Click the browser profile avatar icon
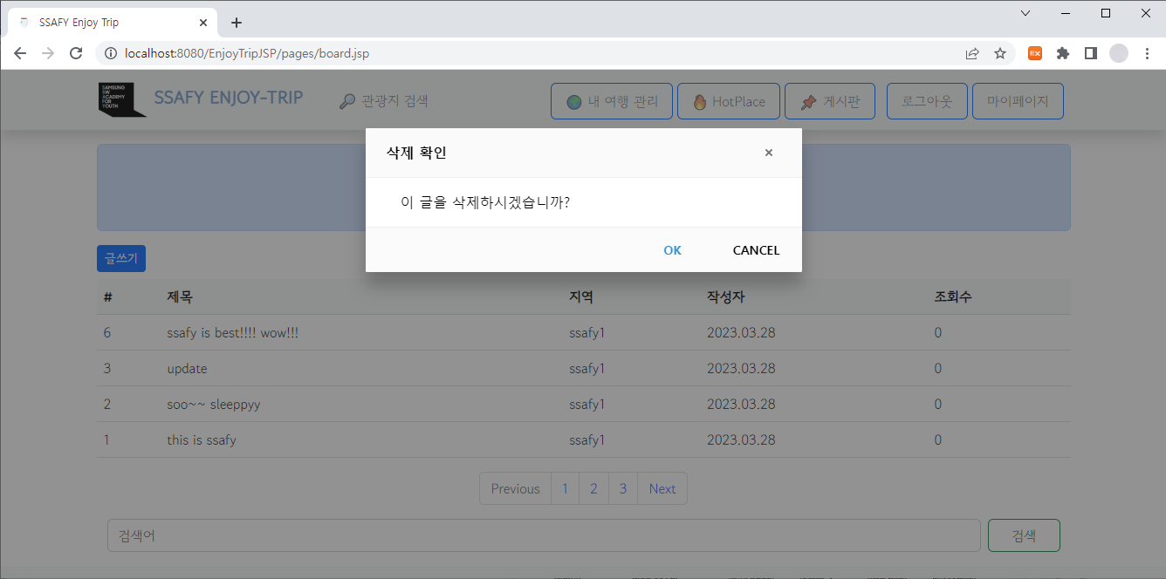This screenshot has width=1166, height=579. pos(1118,52)
